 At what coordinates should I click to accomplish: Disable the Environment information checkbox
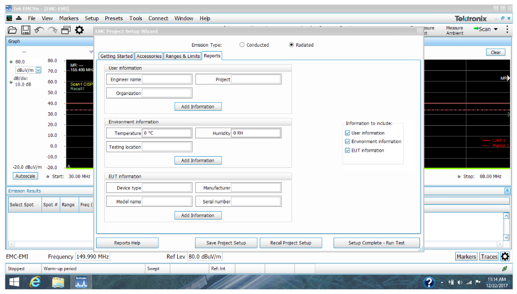click(348, 142)
